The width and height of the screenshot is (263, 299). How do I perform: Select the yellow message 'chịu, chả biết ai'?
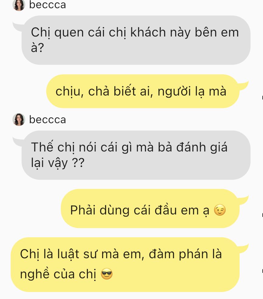(143, 91)
